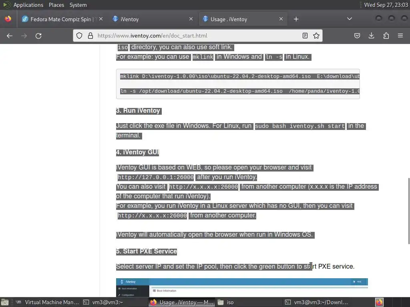Viewport: 410px width, 307px height.
Task: Click the Firefox icon in bottom-right tray
Action: 379,302
